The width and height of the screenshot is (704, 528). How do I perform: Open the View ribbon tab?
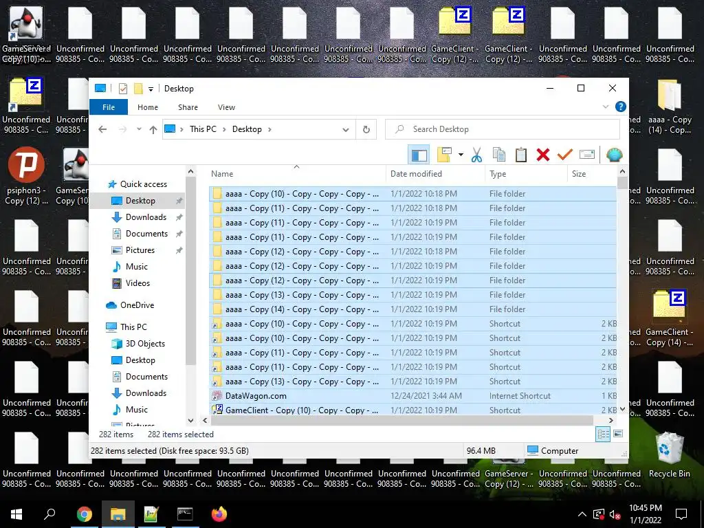click(226, 107)
